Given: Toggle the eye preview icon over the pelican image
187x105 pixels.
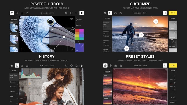Looking at the screenshot, I should coord(71,19).
